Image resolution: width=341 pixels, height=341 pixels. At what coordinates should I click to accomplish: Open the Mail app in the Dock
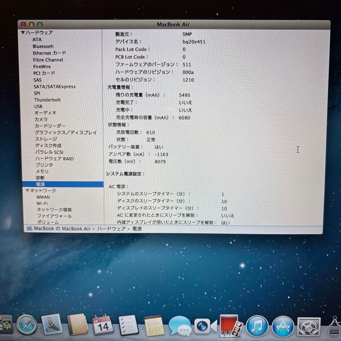pyautogui.click(x=52, y=325)
